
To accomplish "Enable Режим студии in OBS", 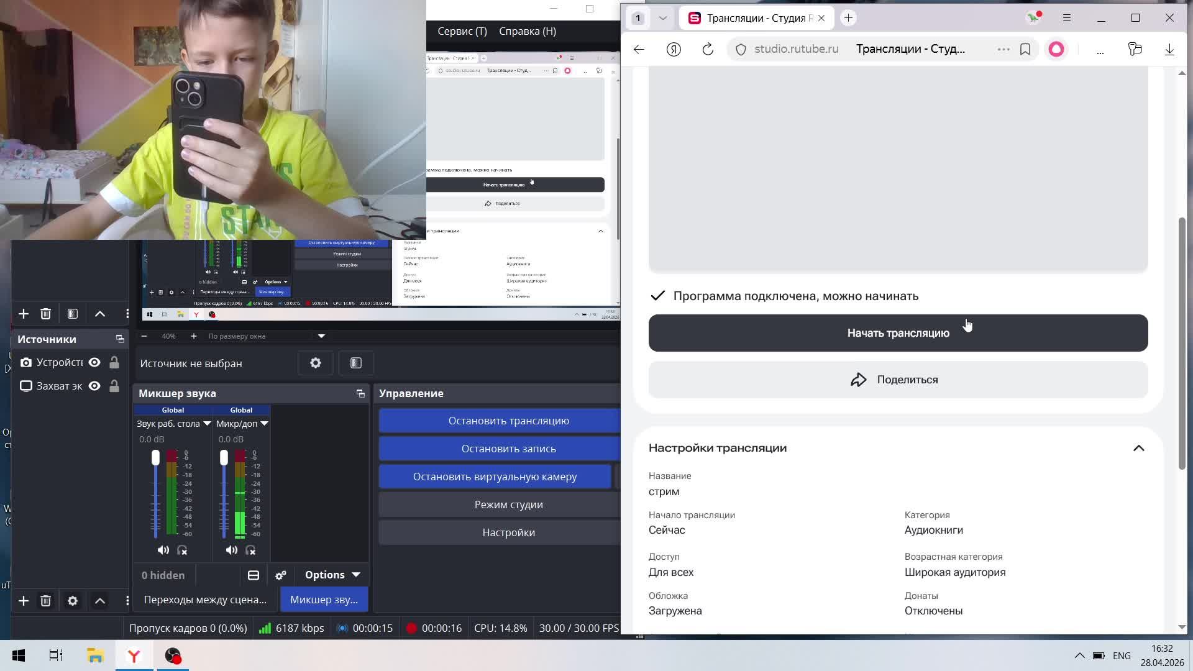I will [500, 504].
